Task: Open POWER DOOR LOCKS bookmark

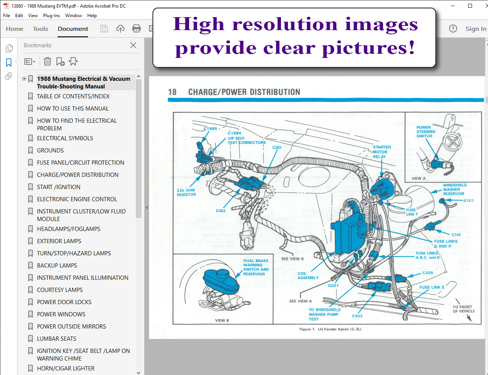Action: [64, 302]
